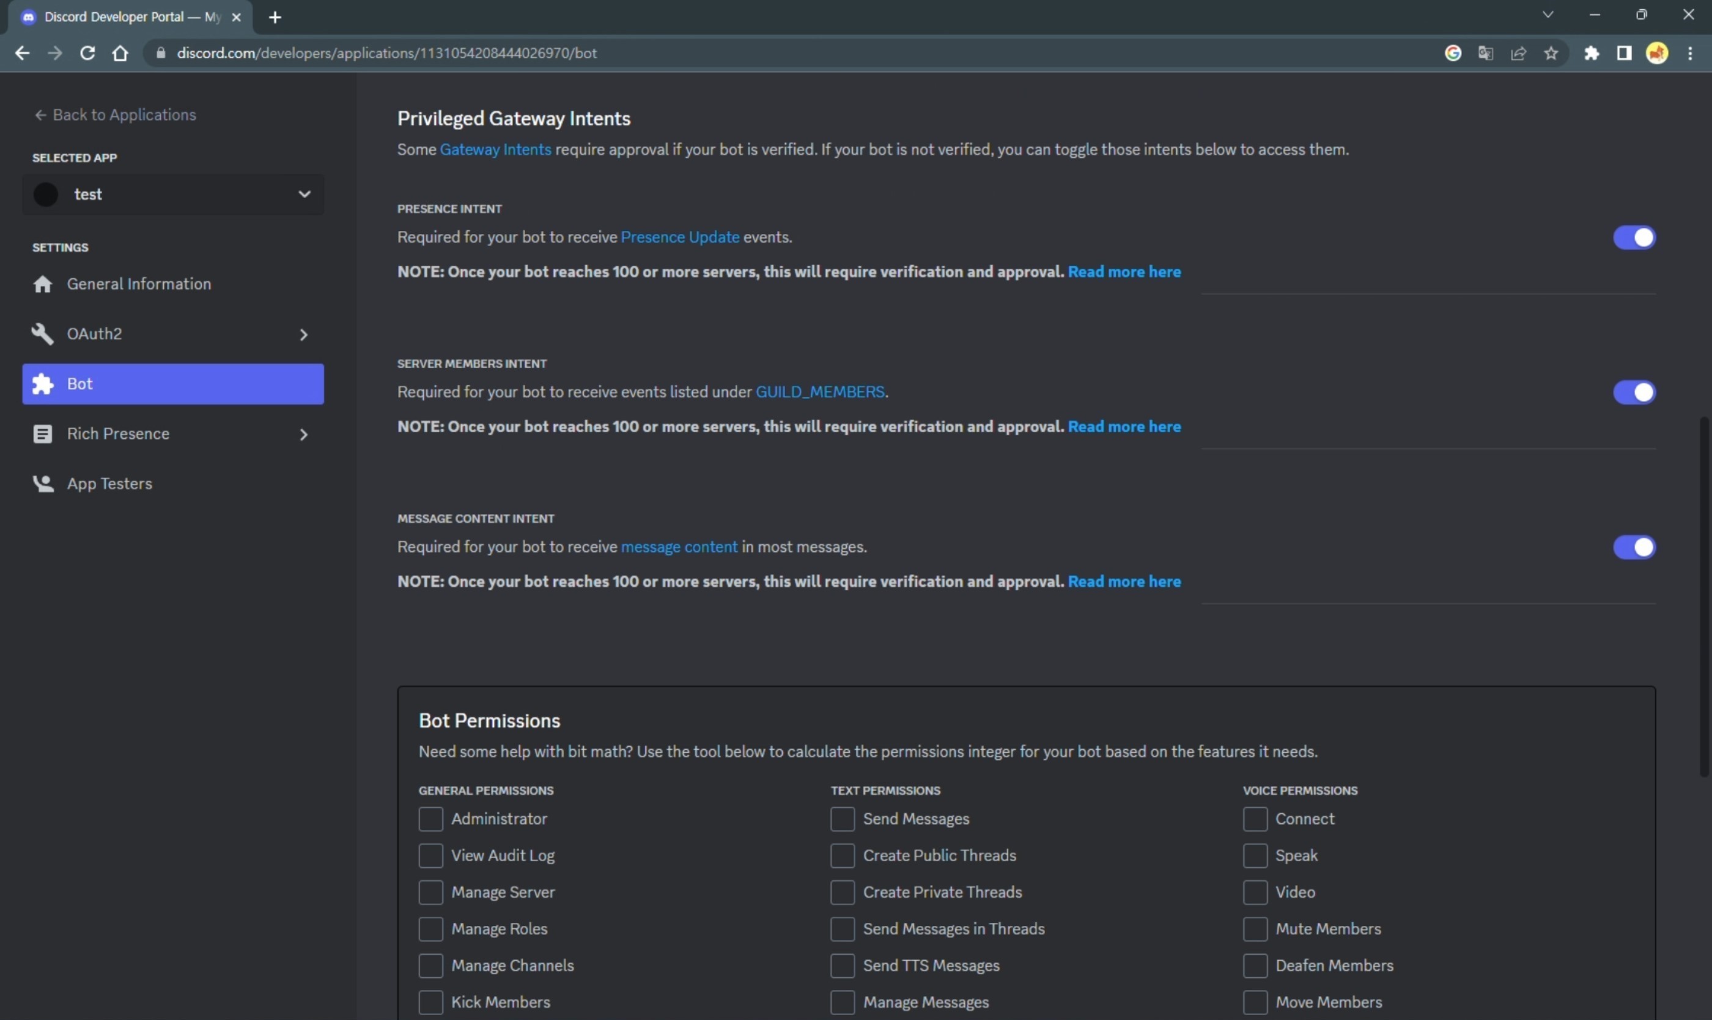The image size is (1712, 1020).
Task: Close the Discord Developer Portal tab
Action: coord(237,17)
